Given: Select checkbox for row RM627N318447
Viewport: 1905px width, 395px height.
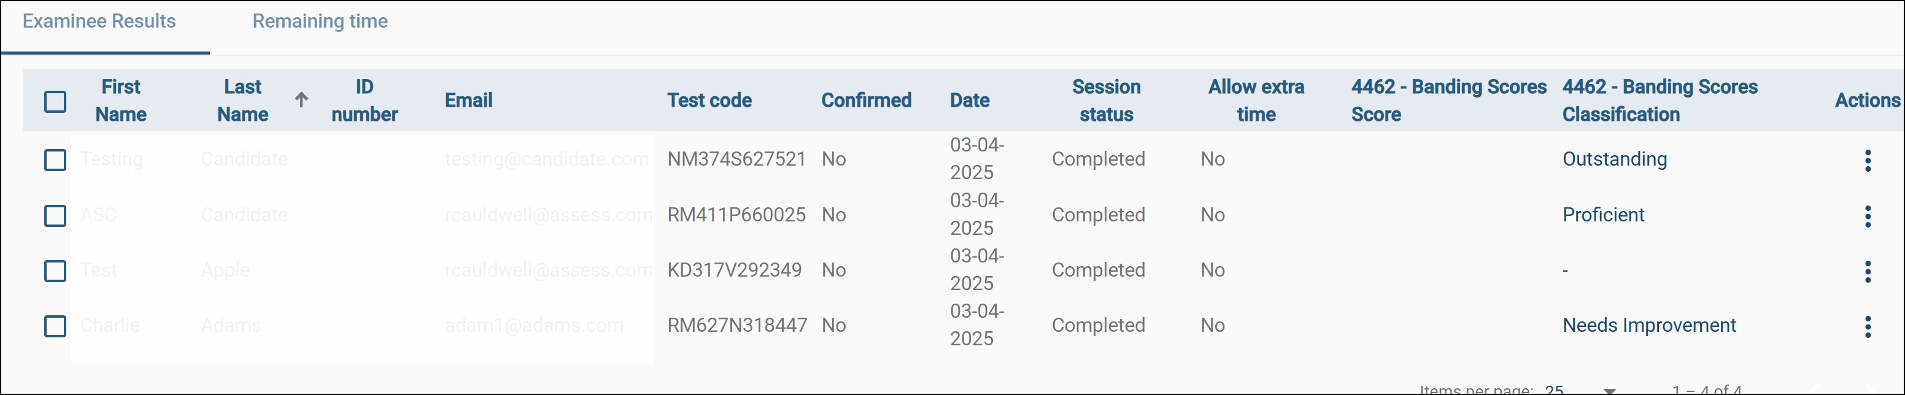Looking at the screenshot, I should pos(55,326).
